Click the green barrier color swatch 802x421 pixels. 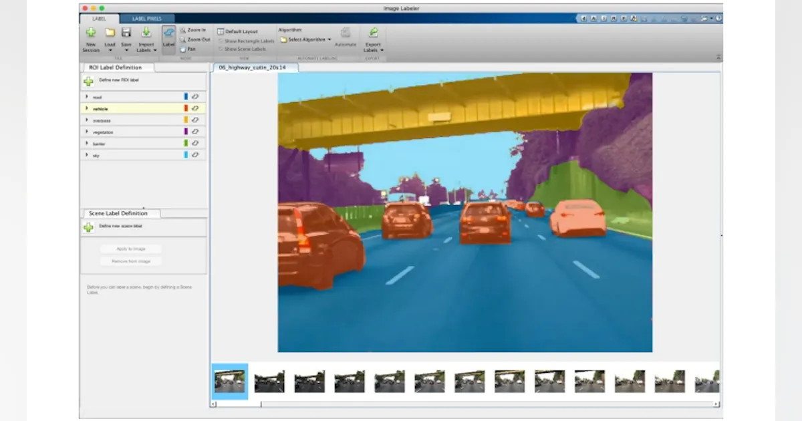coord(186,143)
